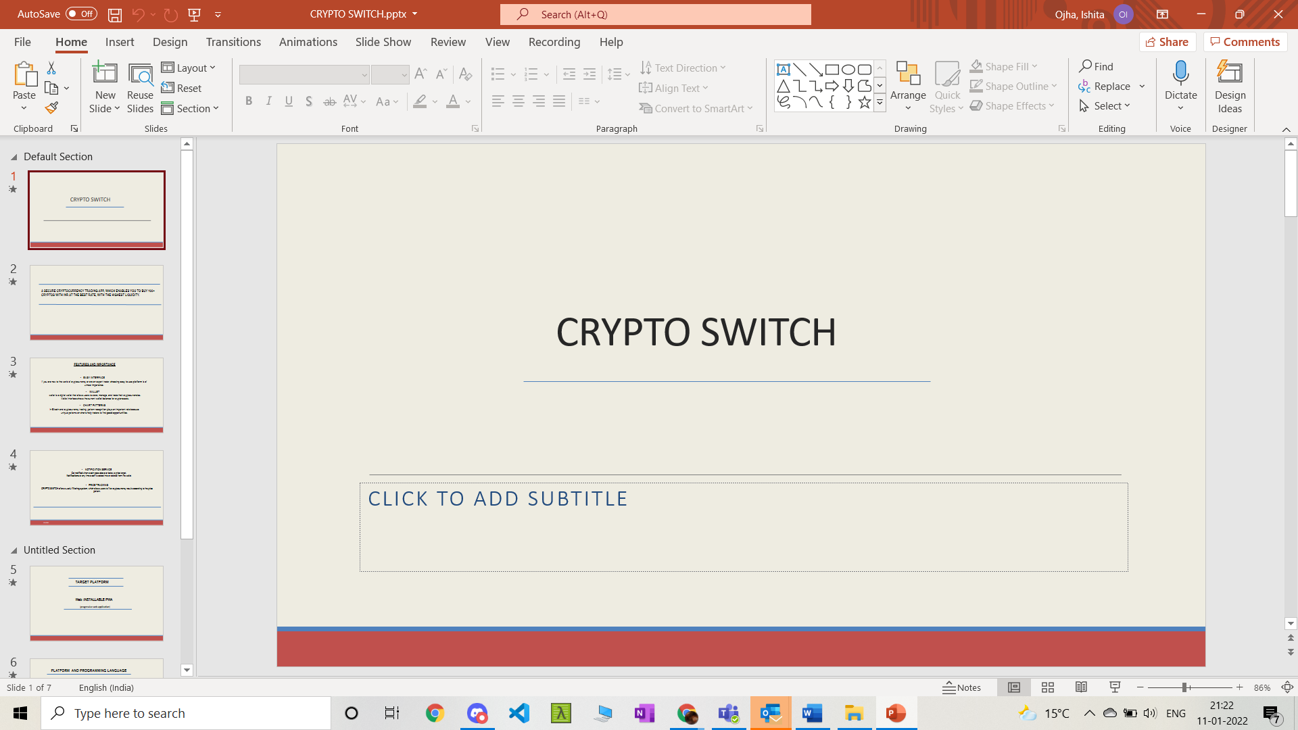This screenshot has width=1298, height=730.
Task: Open the Layout dropdown
Action: [189, 68]
